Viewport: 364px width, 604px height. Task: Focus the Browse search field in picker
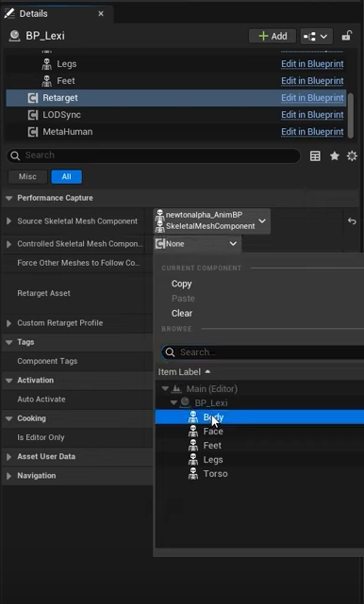(x=262, y=352)
